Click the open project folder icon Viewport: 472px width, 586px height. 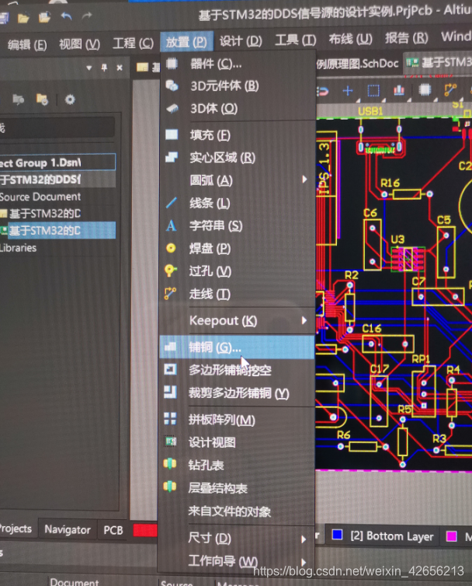pos(44,17)
